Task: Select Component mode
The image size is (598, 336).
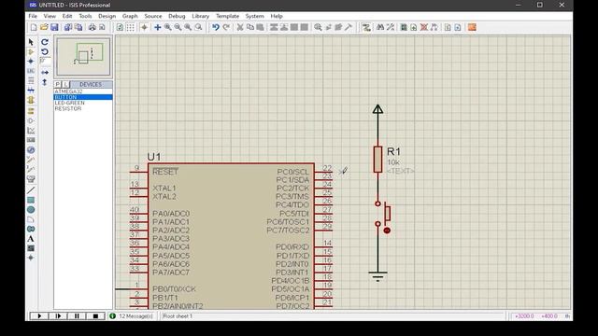Action: [31, 52]
